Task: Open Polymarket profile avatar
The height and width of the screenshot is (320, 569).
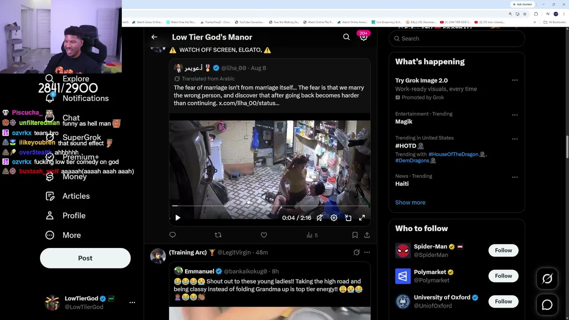Action: click(403, 276)
